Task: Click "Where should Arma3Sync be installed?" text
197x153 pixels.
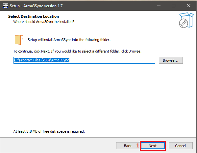Action: [44, 22]
